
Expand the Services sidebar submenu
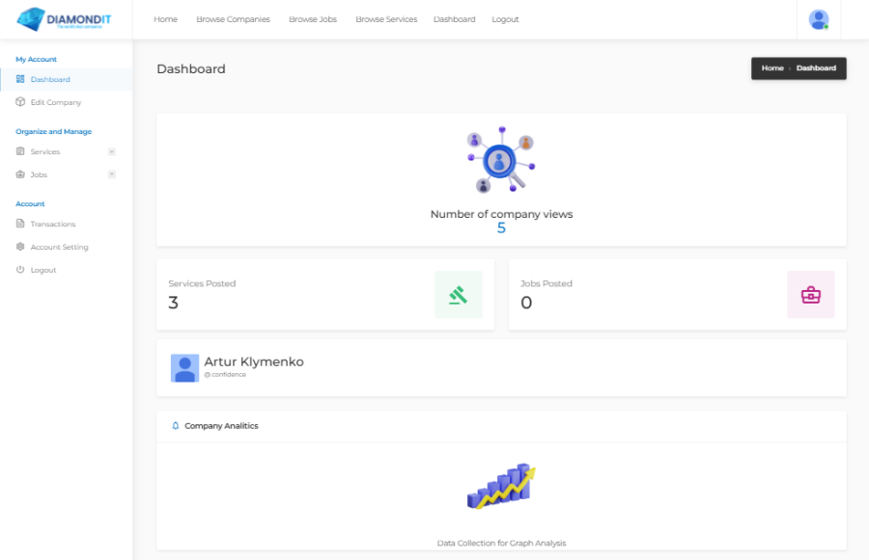click(x=113, y=151)
